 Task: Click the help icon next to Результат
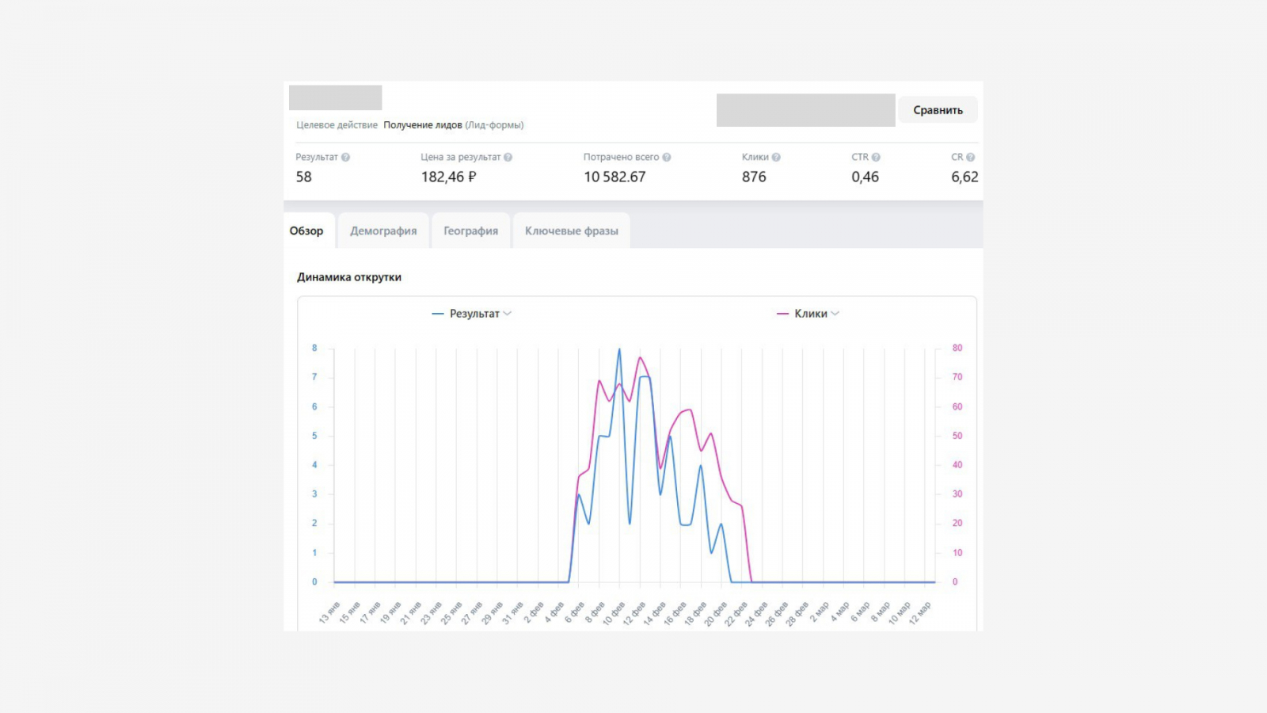(x=345, y=158)
